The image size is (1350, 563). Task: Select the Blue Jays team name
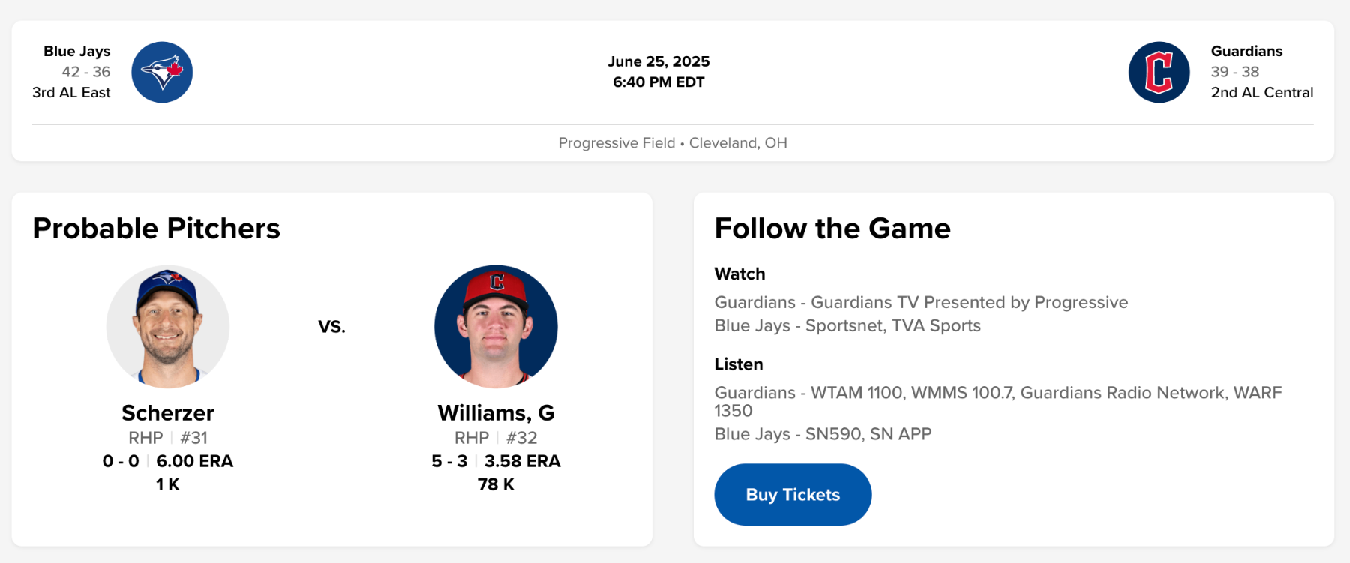[x=76, y=51]
